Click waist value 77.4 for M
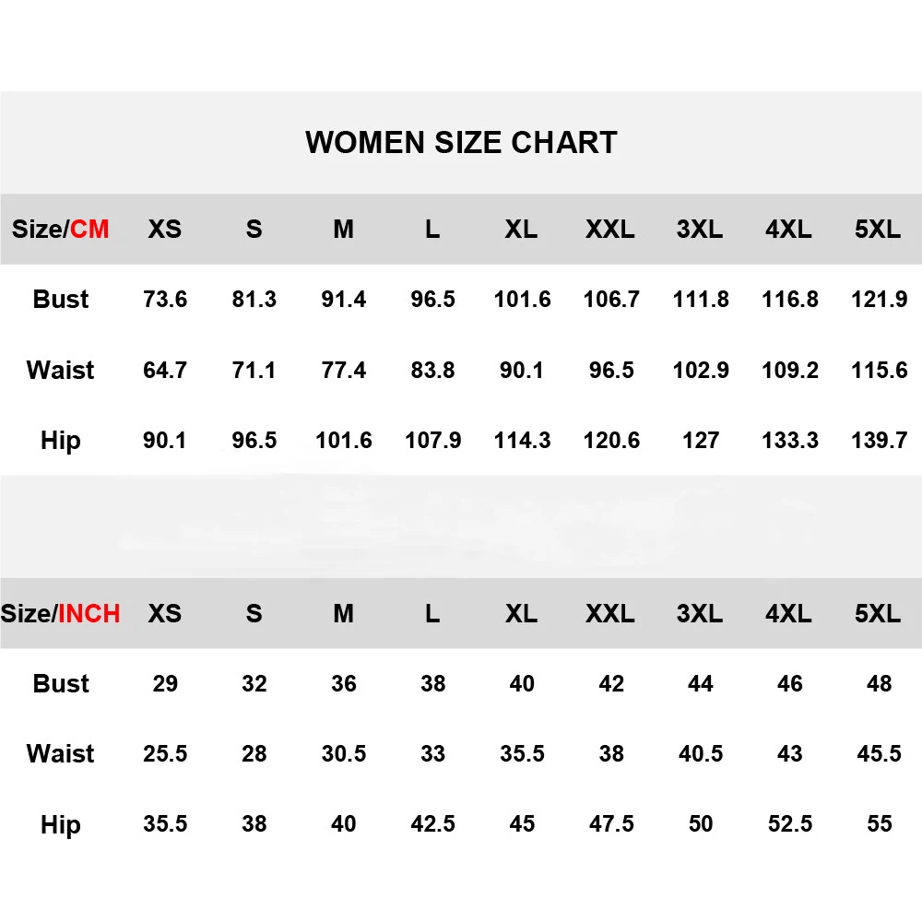922x922 pixels. [x=344, y=370]
